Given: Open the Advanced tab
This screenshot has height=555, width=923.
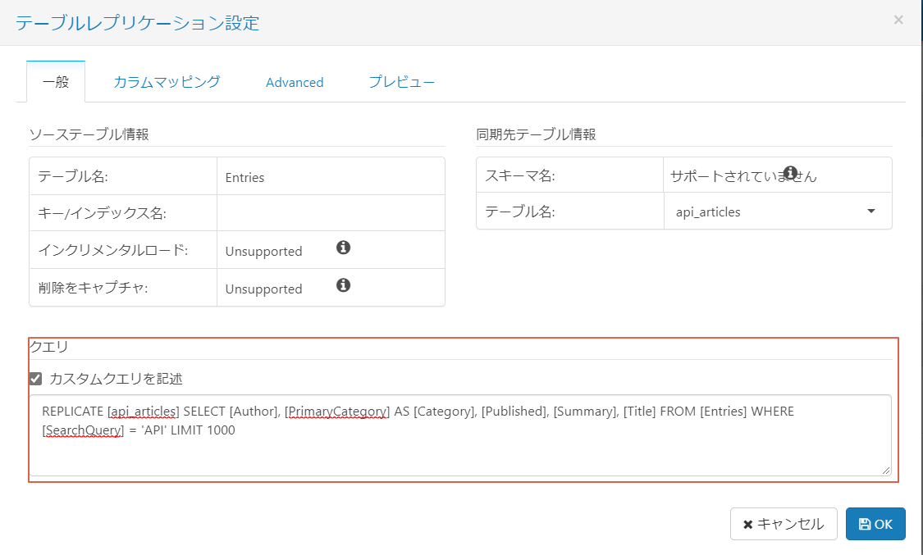Looking at the screenshot, I should (294, 82).
